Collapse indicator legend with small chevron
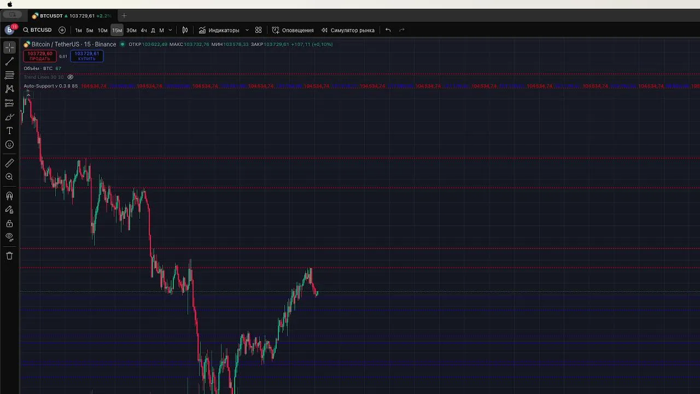The width and height of the screenshot is (700, 394). (x=28, y=95)
